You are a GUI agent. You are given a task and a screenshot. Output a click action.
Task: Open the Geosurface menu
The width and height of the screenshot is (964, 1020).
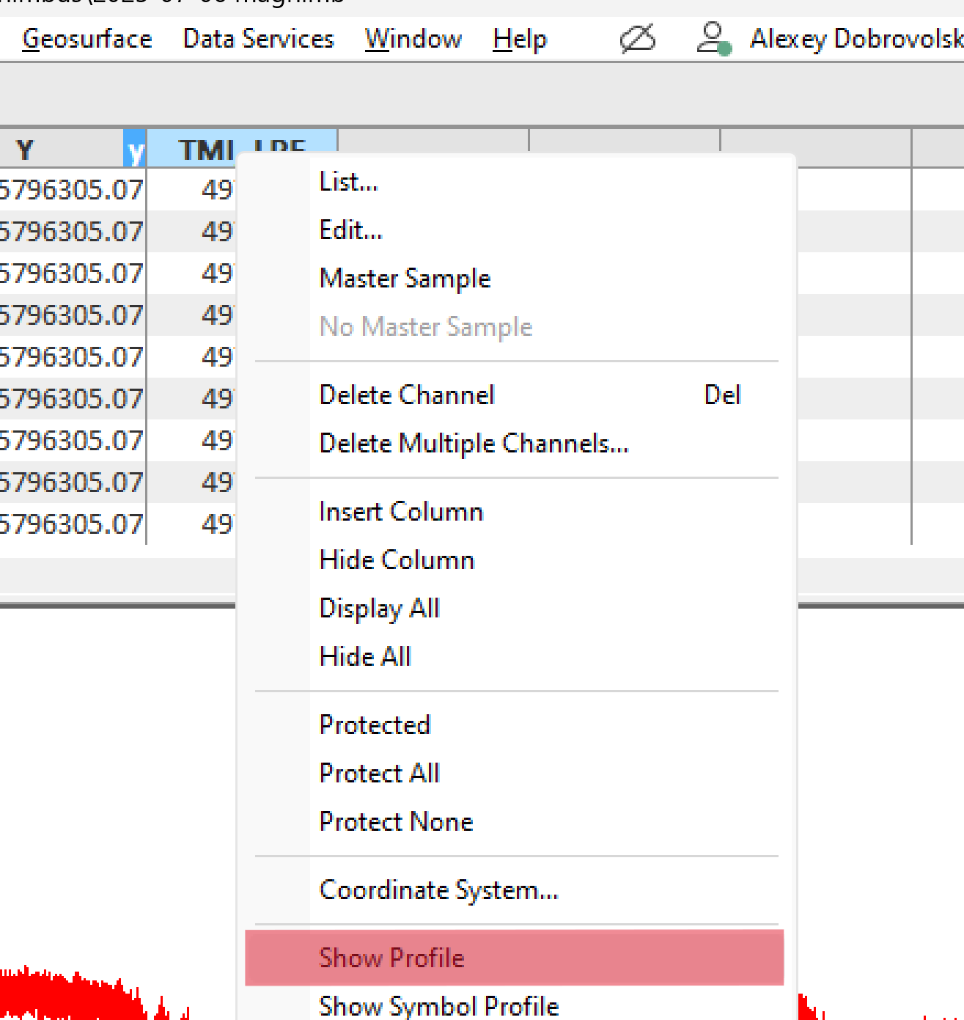click(86, 39)
